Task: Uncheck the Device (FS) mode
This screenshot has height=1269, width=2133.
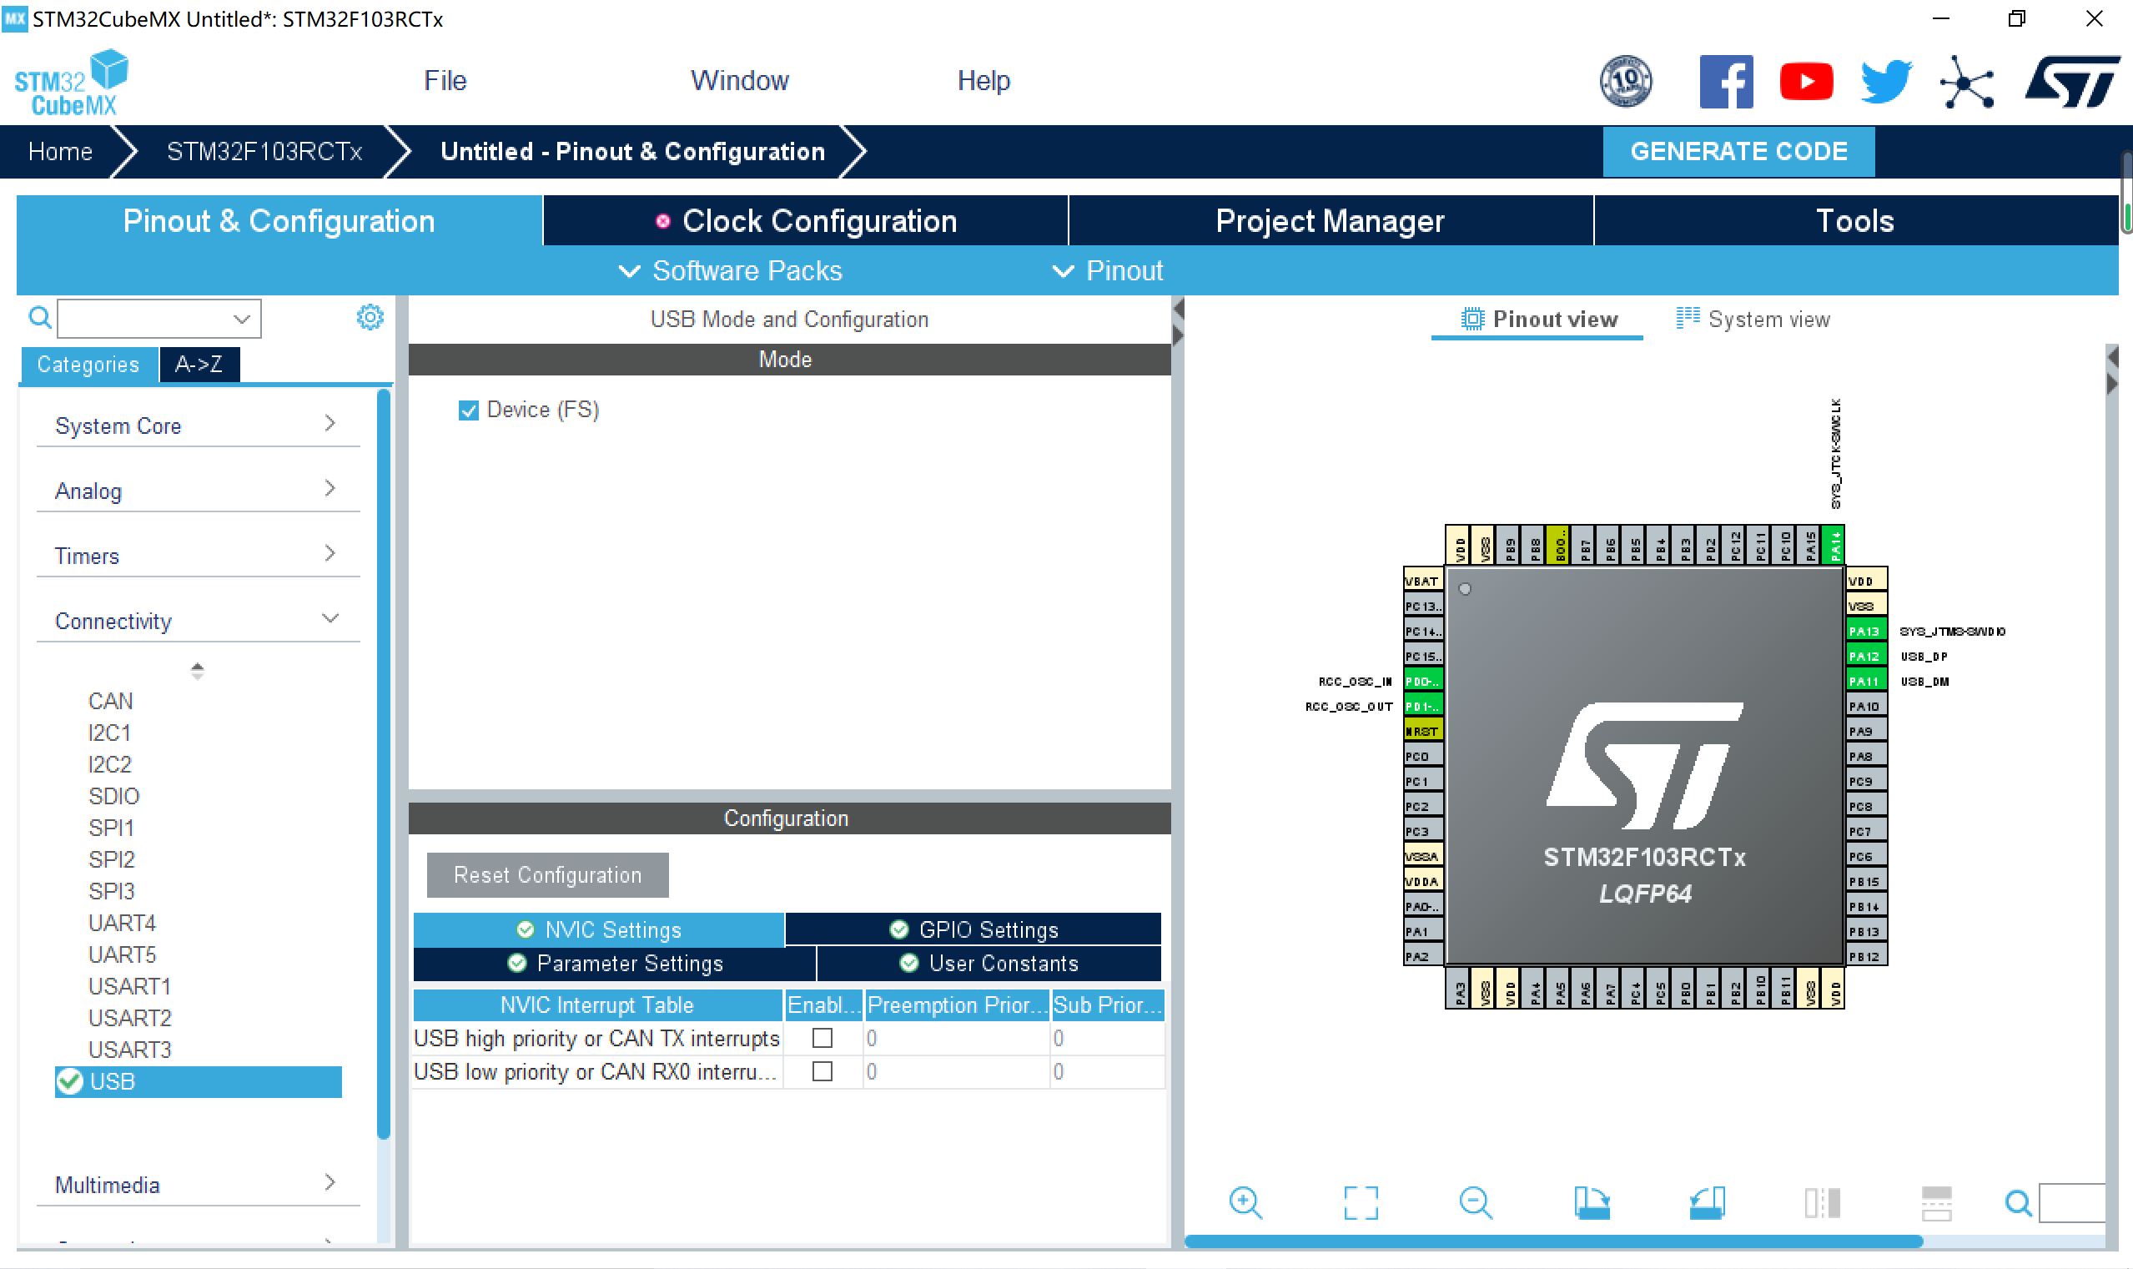Action: (x=469, y=410)
